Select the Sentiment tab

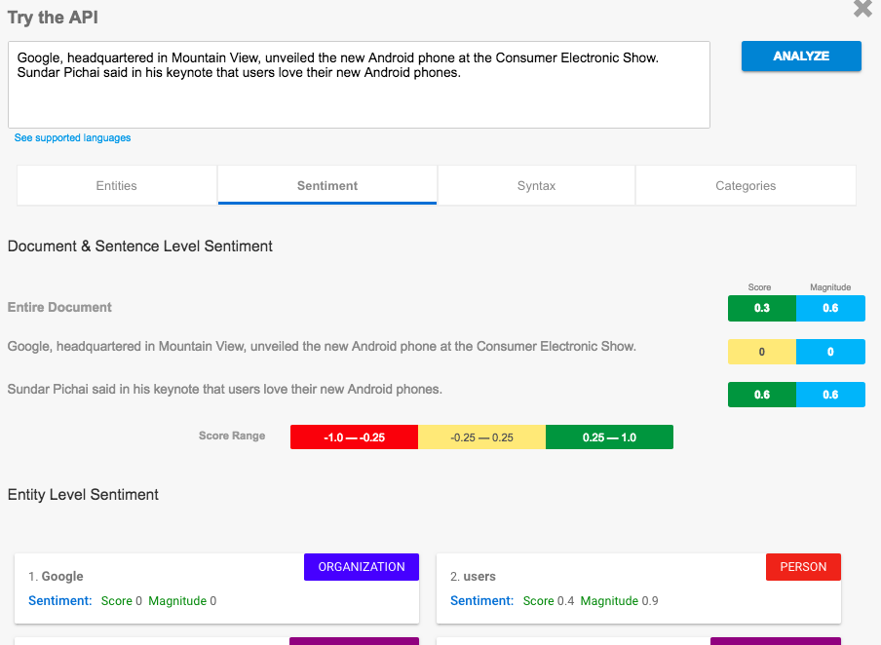pyautogui.click(x=327, y=185)
